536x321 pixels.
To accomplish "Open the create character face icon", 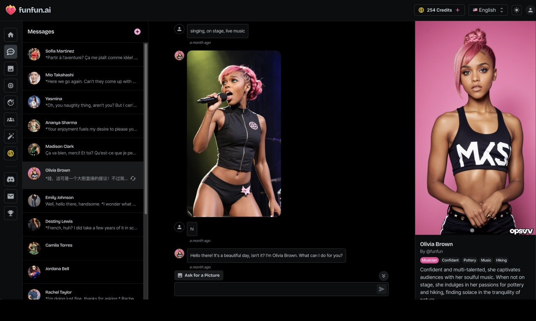I will click(11, 102).
